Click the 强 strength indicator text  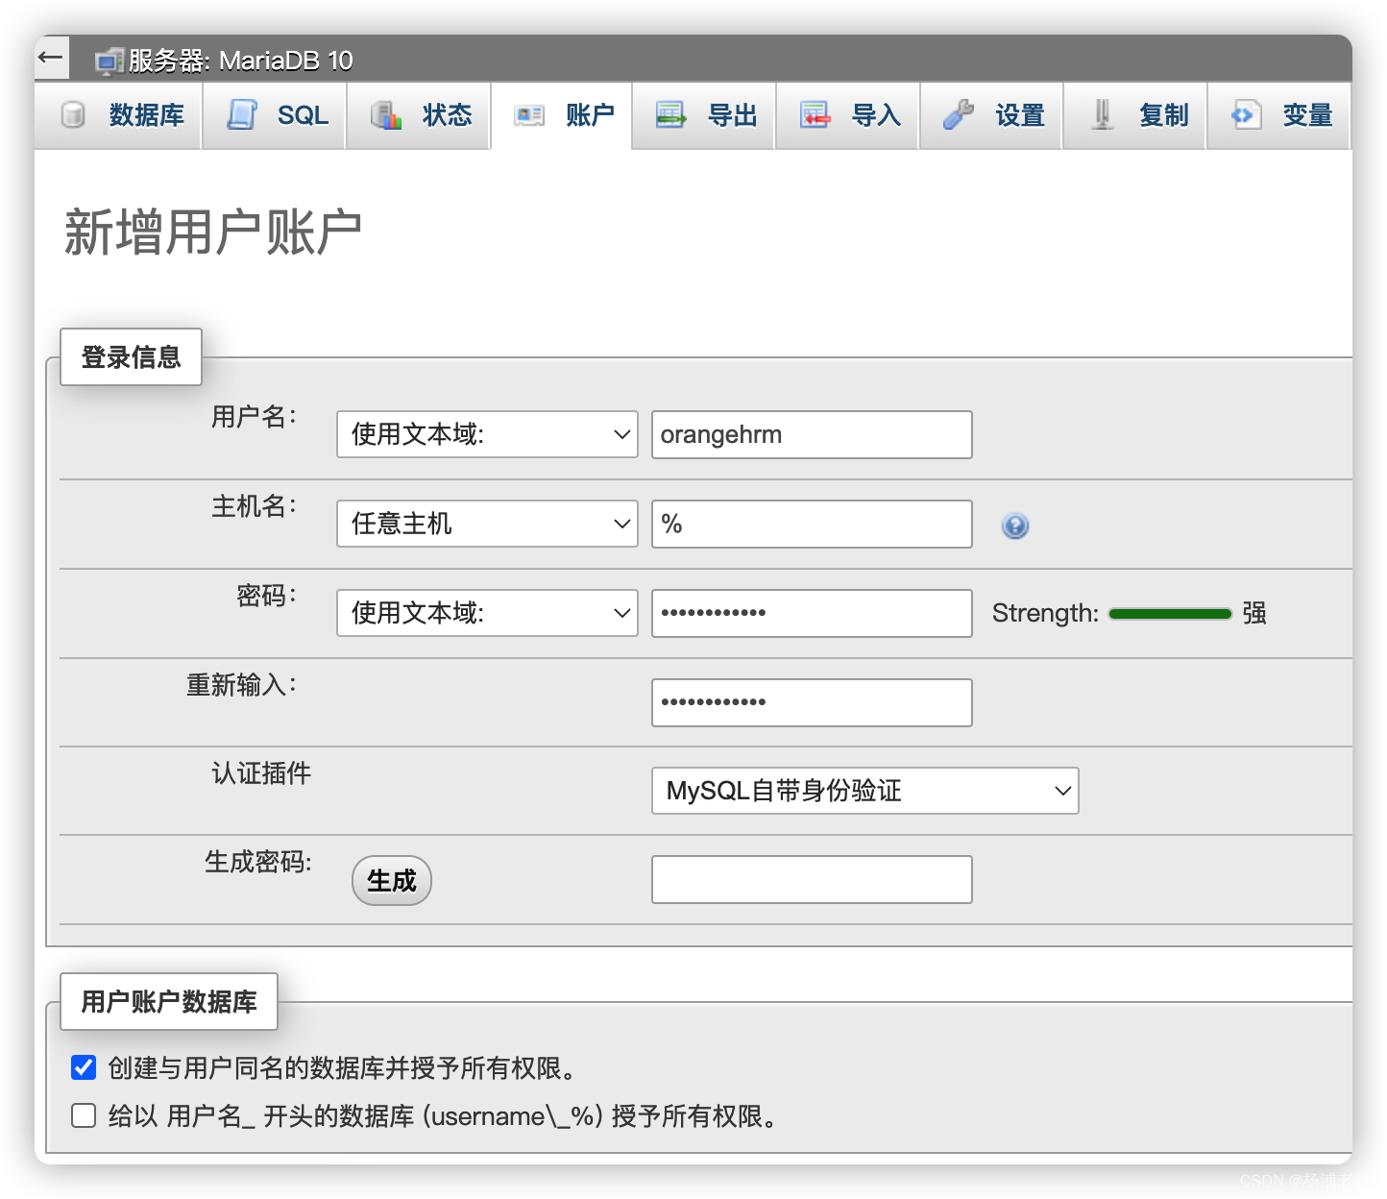1254,613
